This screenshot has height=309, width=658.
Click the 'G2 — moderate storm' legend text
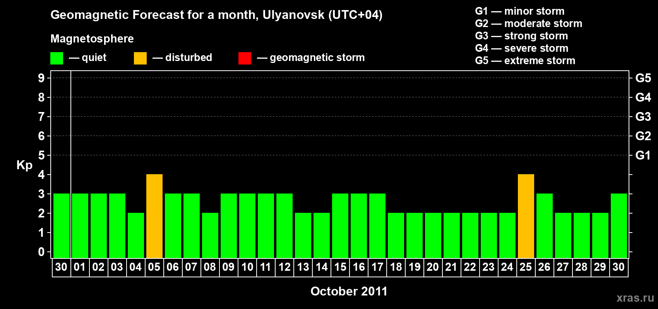tap(529, 24)
